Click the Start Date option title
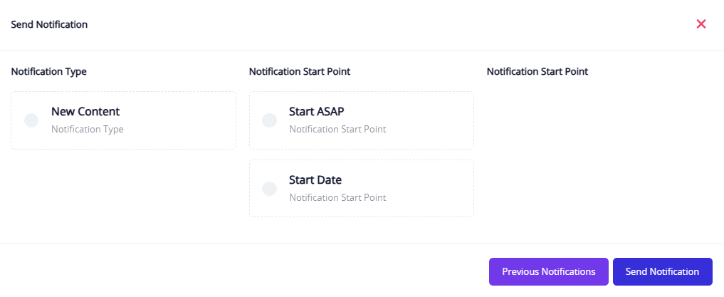724x297 pixels. [x=316, y=180]
